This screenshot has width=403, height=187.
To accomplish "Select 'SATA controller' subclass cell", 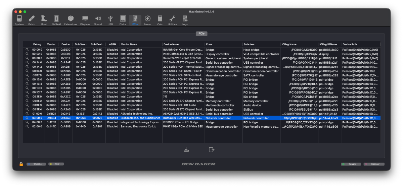I will pos(262,75).
